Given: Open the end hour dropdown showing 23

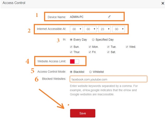Looking at the screenshot, I should (x=104, y=29).
